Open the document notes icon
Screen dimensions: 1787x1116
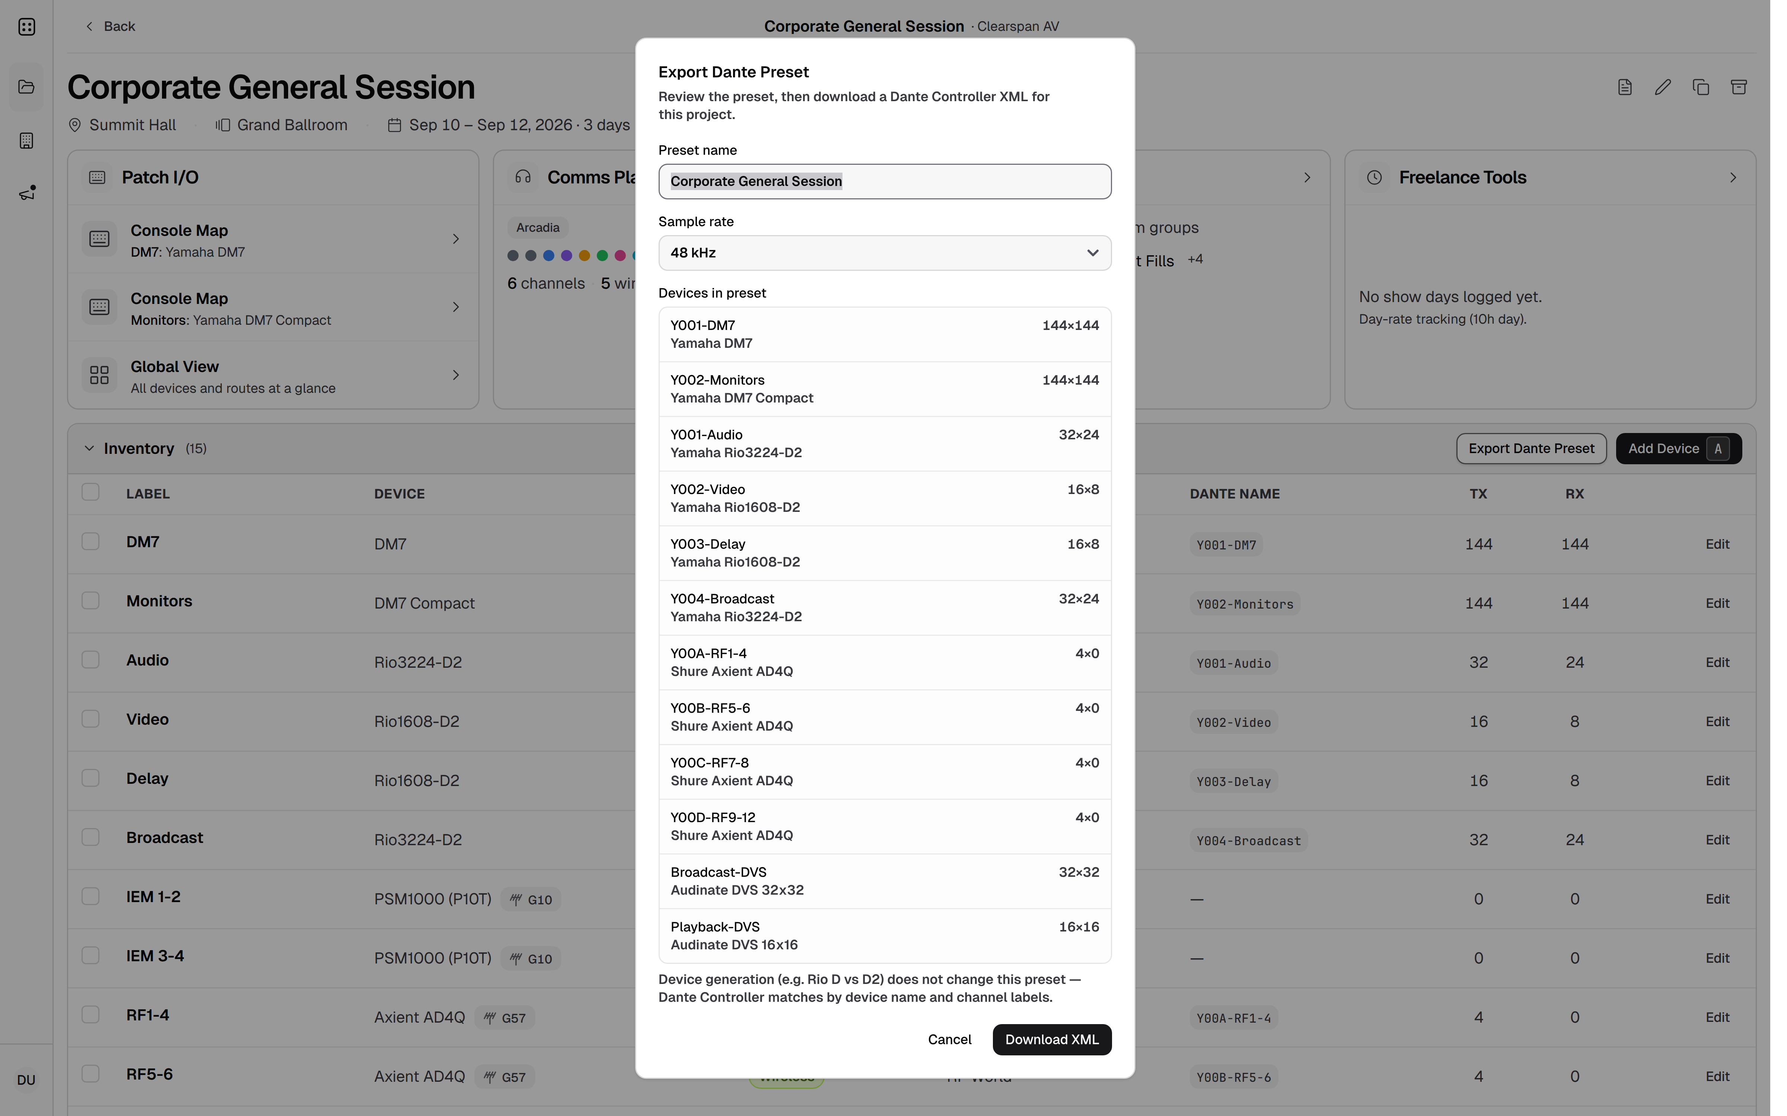(x=1625, y=87)
